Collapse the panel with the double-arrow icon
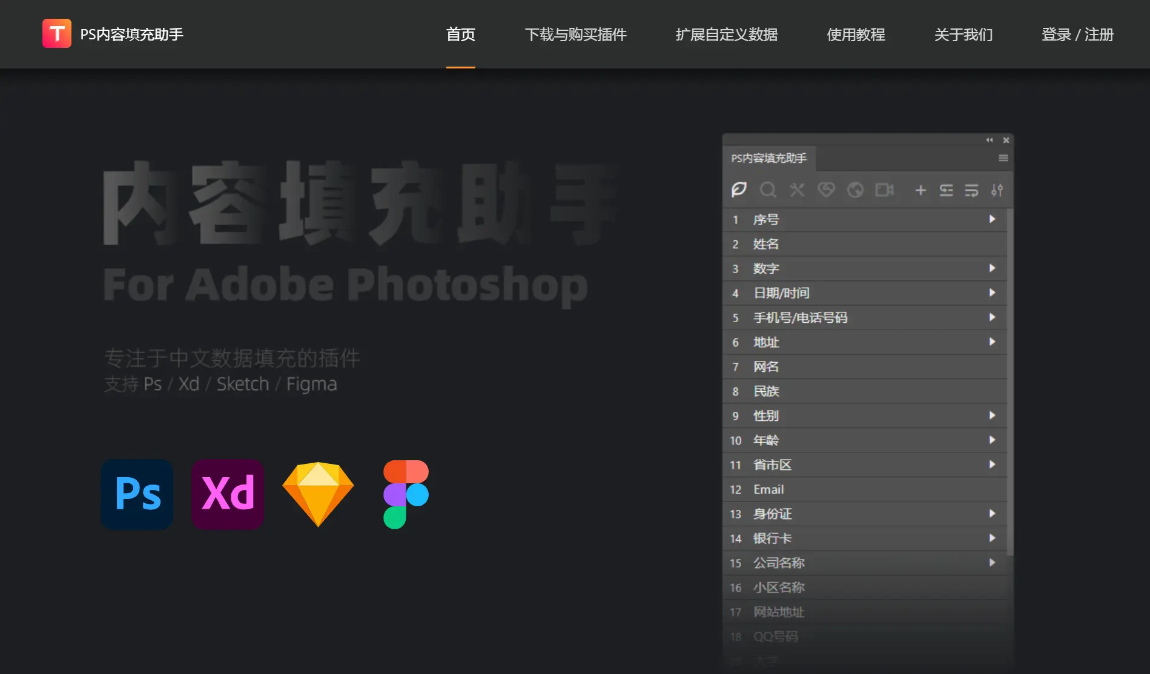The image size is (1150, 674). 990,140
